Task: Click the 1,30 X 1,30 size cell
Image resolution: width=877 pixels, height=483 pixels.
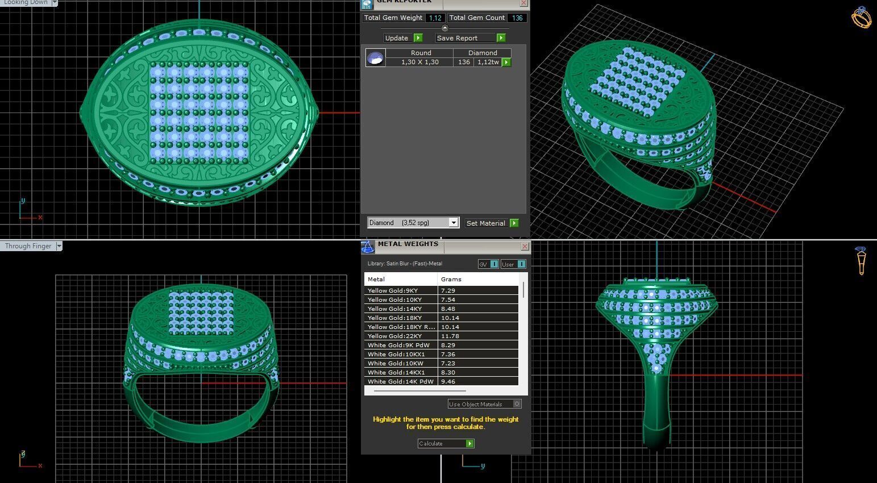Action: tap(419, 63)
